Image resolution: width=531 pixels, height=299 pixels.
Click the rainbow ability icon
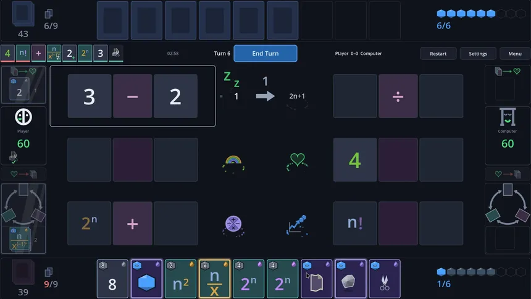[x=233, y=162]
